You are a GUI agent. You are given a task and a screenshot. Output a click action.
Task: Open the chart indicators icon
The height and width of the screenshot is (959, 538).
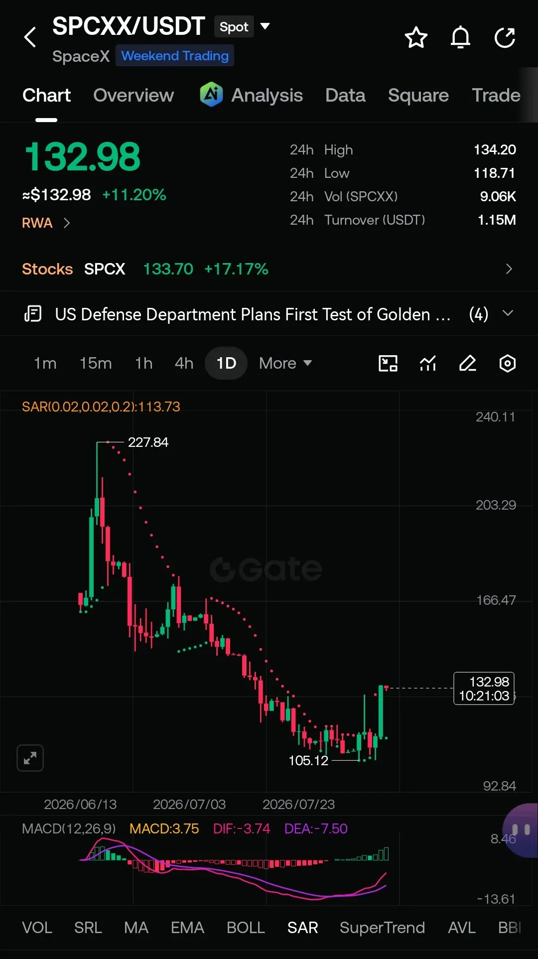click(x=428, y=363)
